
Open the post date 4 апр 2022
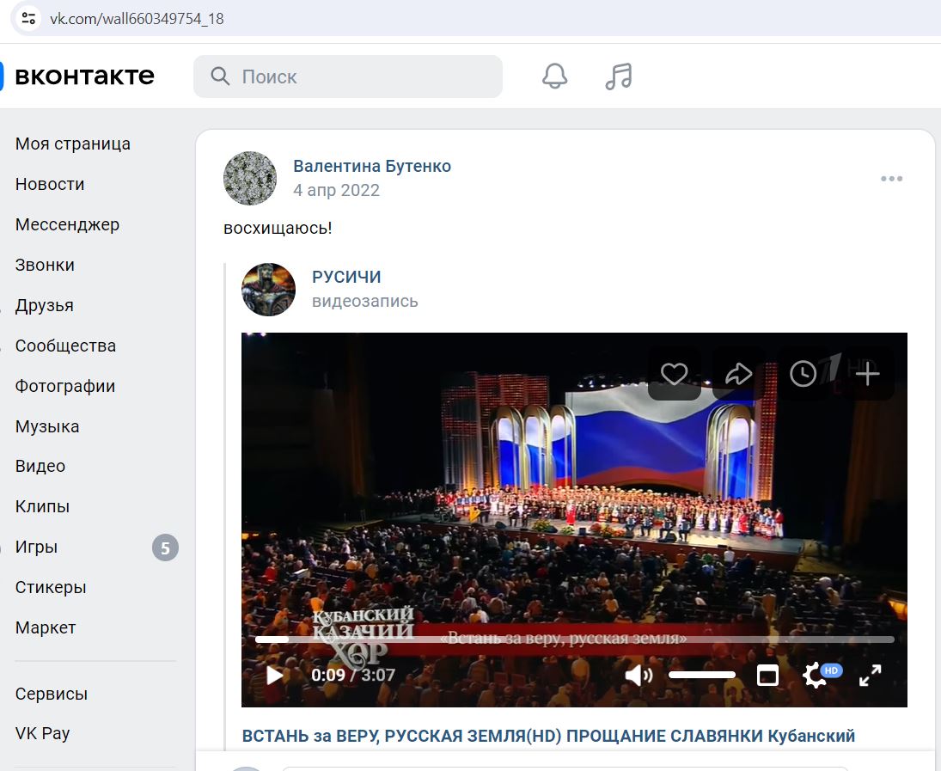[x=336, y=190]
